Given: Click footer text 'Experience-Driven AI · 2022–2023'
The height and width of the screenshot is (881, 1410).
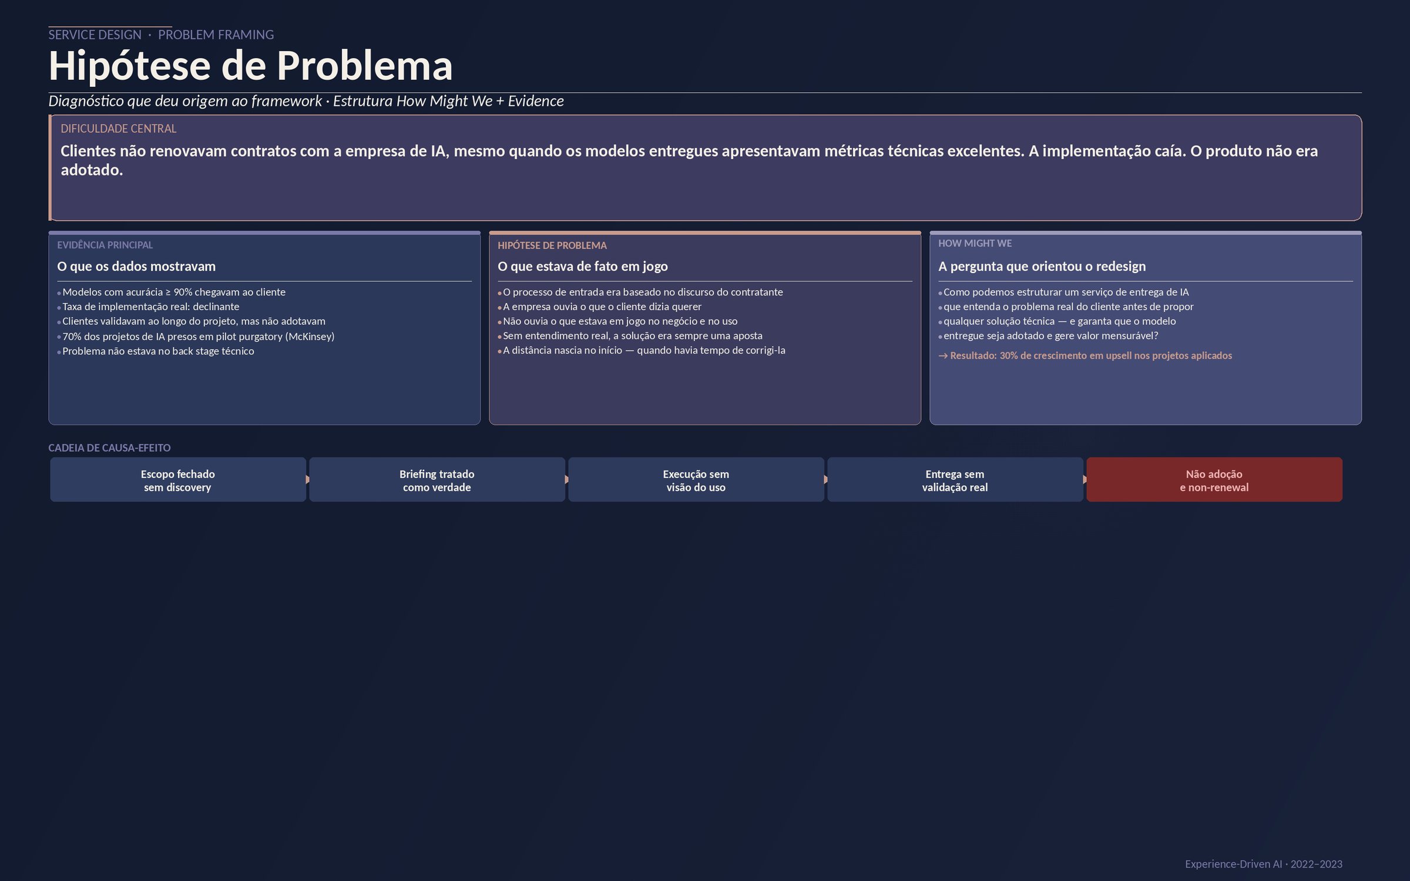Looking at the screenshot, I should point(1264,864).
